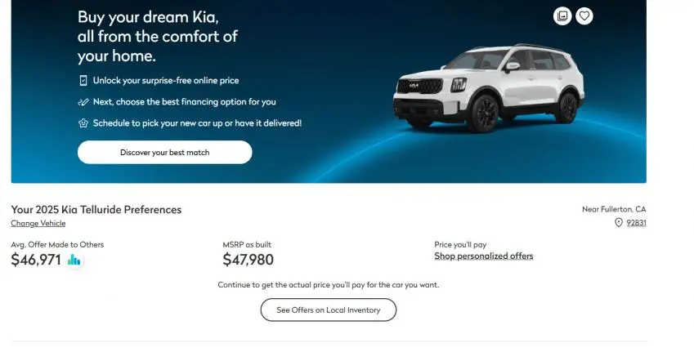
Task: Click the $47,980 MSRP as built price
Action: (248, 261)
